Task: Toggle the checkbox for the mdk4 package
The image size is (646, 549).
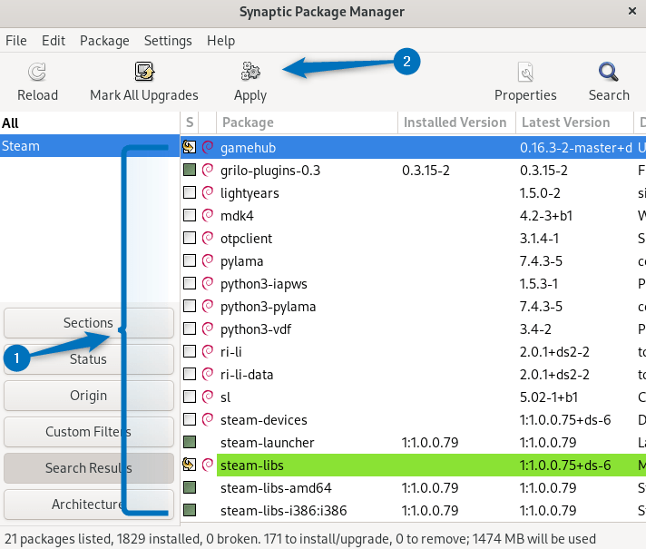Action: 190,215
